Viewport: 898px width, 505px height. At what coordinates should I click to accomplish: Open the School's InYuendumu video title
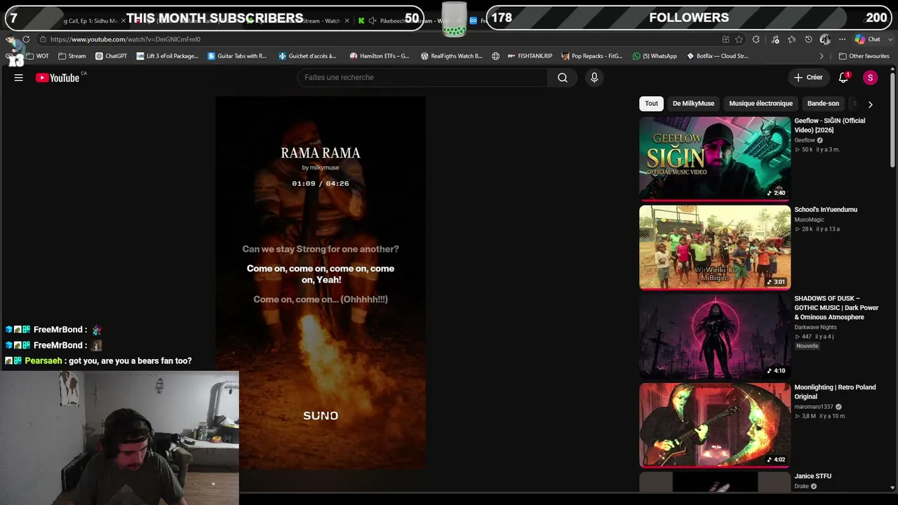click(x=826, y=210)
